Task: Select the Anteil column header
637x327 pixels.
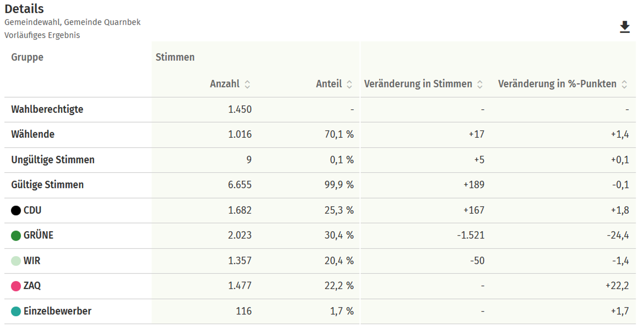Action: click(329, 84)
